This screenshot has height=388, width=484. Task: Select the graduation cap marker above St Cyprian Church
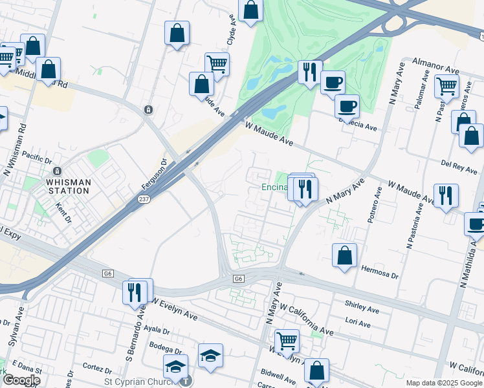coord(175,367)
